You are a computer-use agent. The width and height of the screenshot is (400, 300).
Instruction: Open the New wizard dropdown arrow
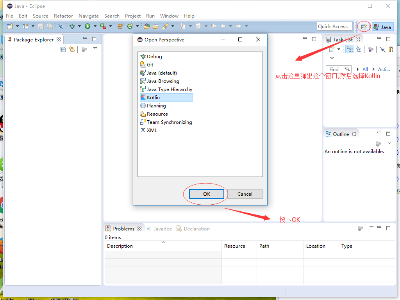(17, 26)
